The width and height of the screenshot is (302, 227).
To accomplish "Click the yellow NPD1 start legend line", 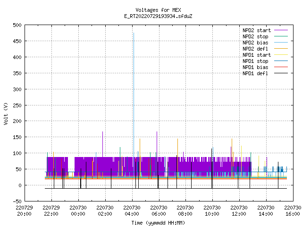I will click(281, 55).
